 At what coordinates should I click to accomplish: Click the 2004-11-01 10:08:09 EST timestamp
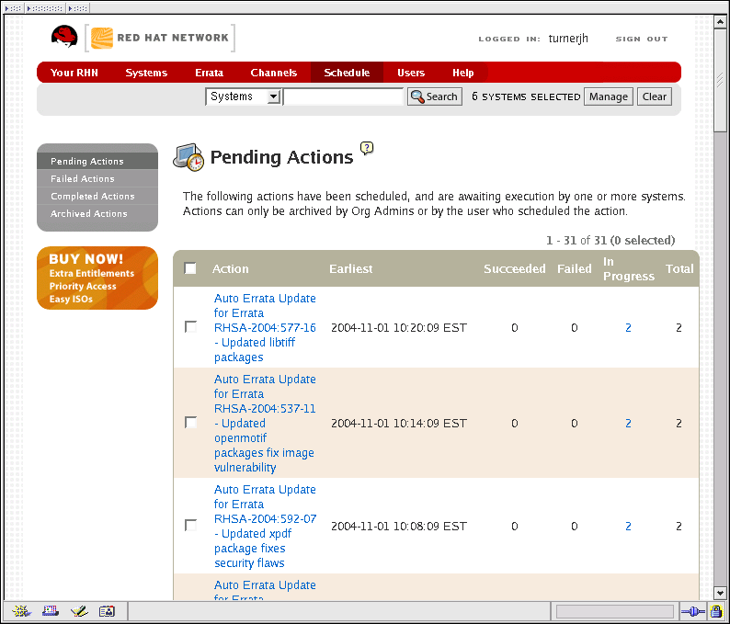point(398,527)
